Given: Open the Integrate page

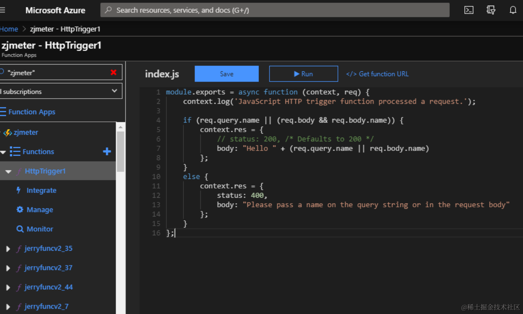Looking at the screenshot, I should click(x=42, y=190).
